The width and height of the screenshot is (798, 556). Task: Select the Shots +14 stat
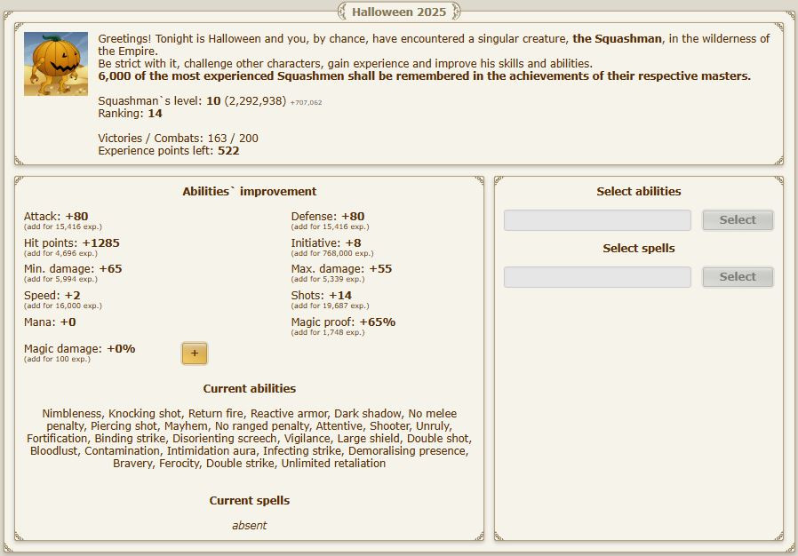coord(321,296)
